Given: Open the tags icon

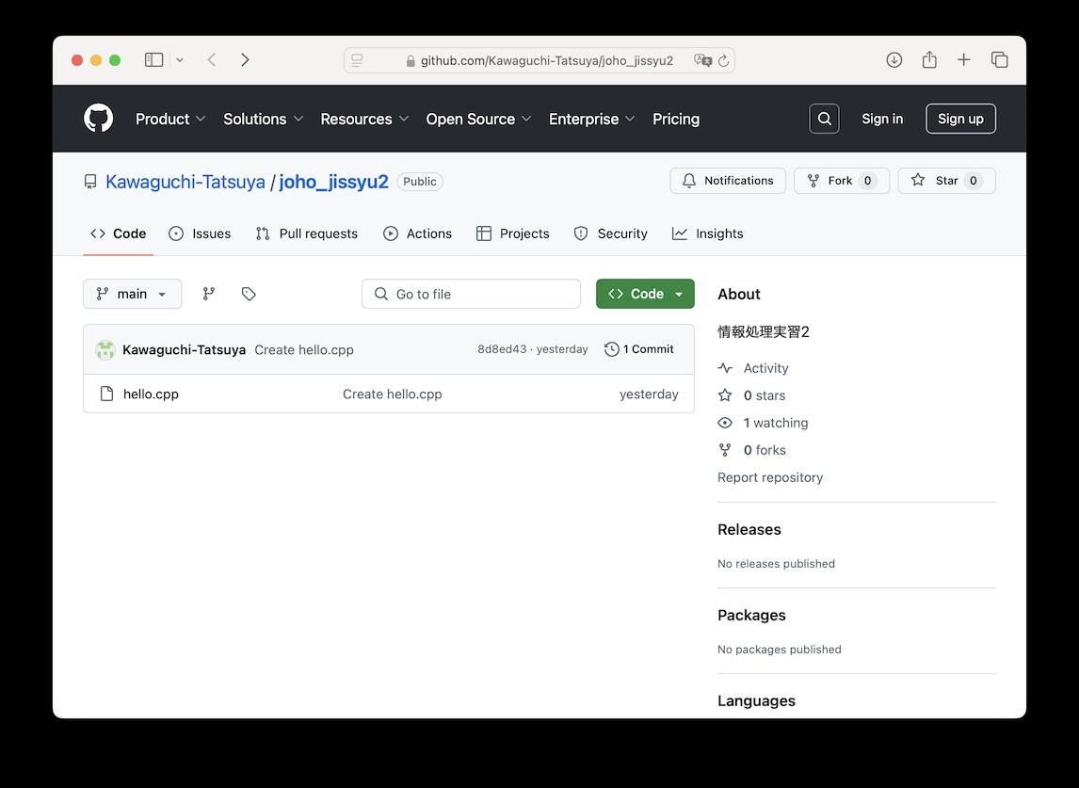Looking at the screenshot, I should [x=249, y=294].
